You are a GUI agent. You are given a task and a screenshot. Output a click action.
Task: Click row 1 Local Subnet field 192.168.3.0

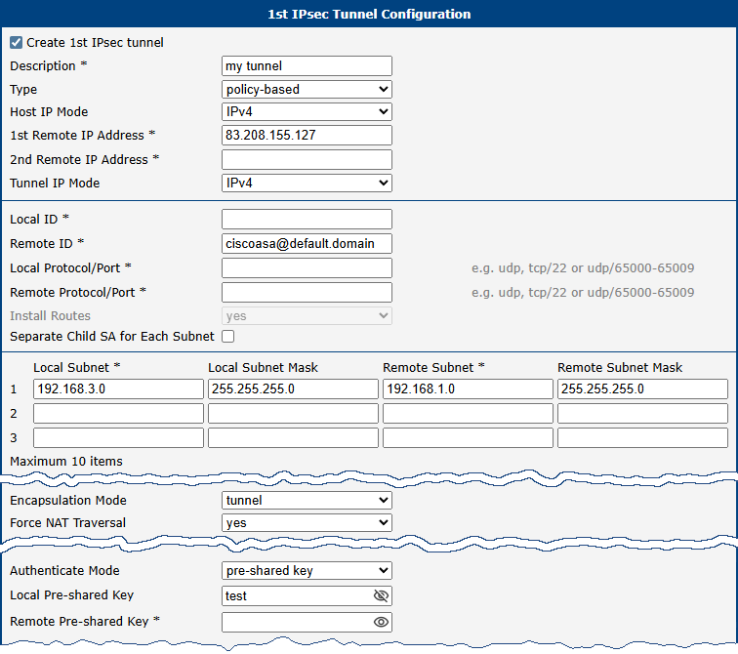coord(119,389)
